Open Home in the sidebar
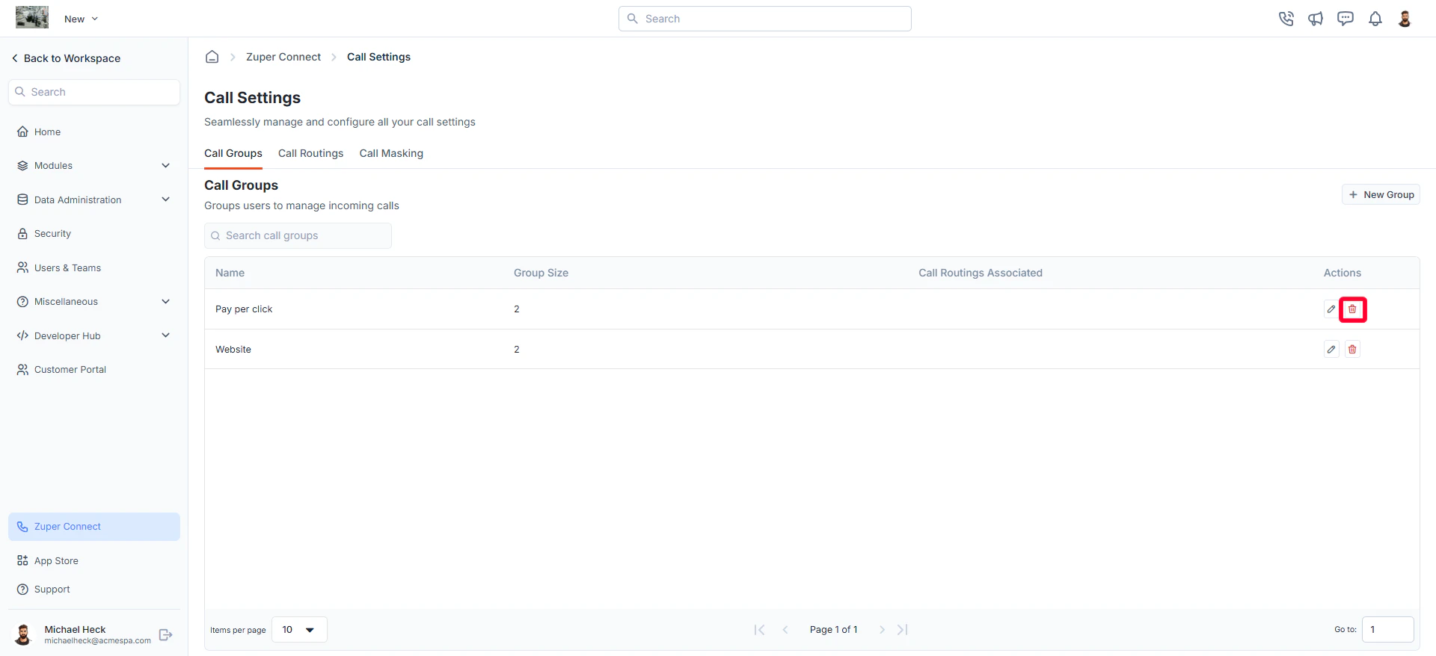The image size is (1436, 656). (x=47, y=132)
